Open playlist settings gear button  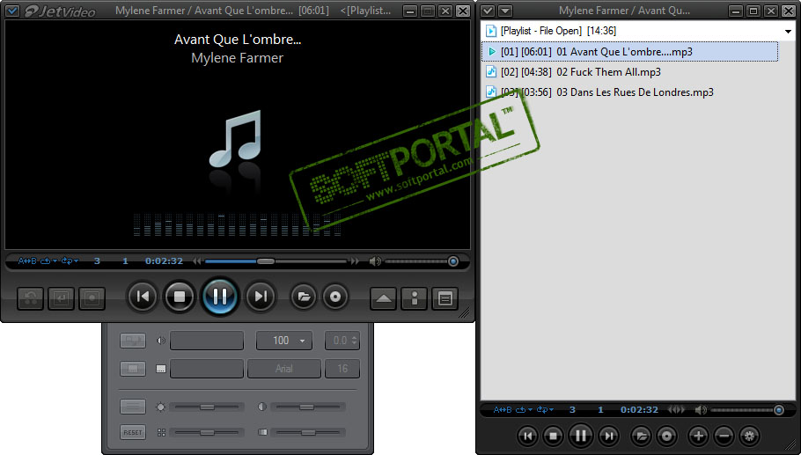[749, 437]
